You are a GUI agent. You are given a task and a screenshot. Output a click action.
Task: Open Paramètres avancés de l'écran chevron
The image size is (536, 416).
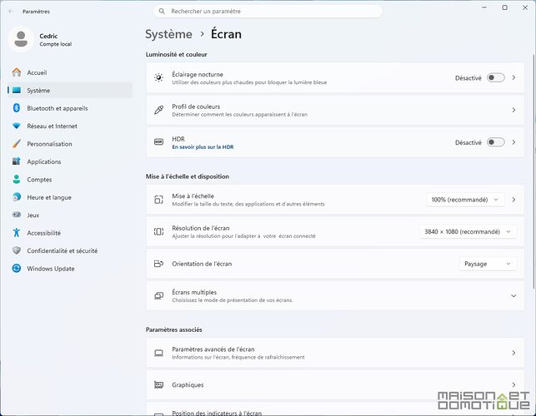513,353
